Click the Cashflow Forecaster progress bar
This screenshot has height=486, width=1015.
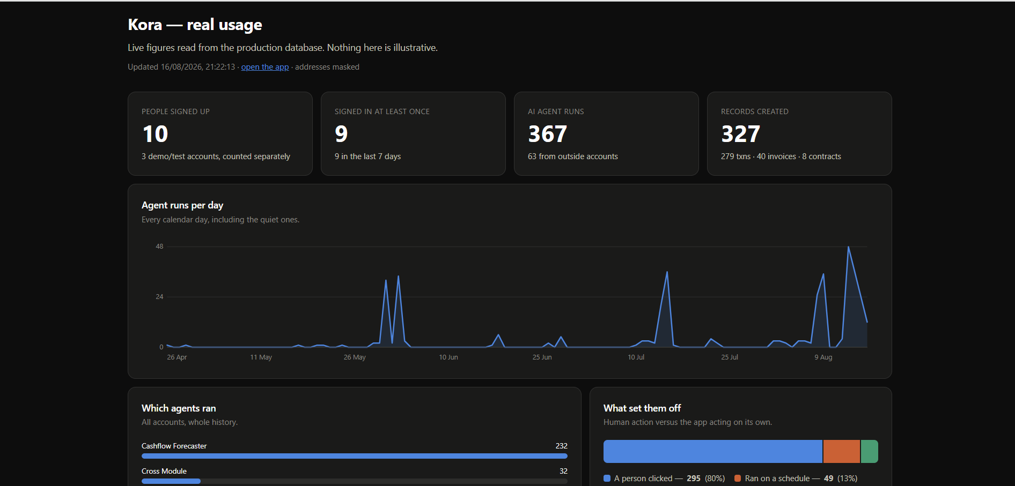point(355,456)
